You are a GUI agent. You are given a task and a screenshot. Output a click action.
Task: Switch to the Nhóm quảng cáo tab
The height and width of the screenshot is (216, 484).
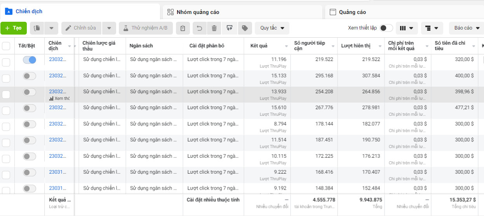pyautogui.click(x=198, y=12)
